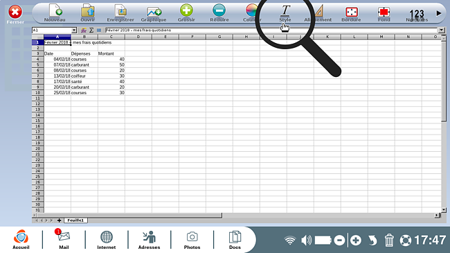The height and width of the screenshot is (253, 450).
Task: Click the Sum sigma icon
Action: tap(91, 30)
